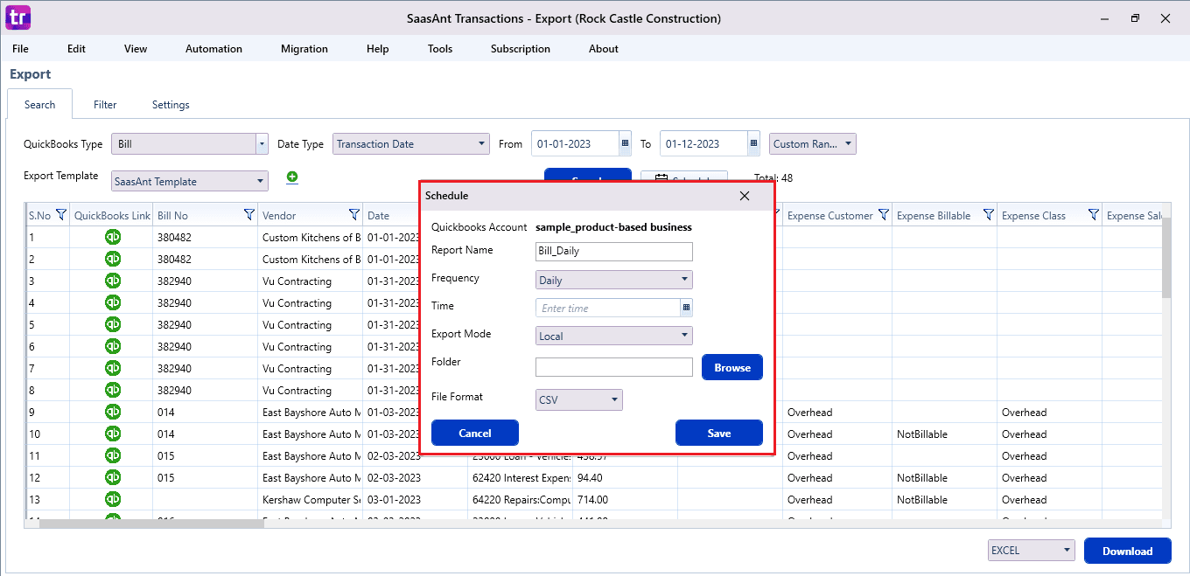Click the filter icon on the S.No column
1190x576 pixels.
(x=60, y=215)
